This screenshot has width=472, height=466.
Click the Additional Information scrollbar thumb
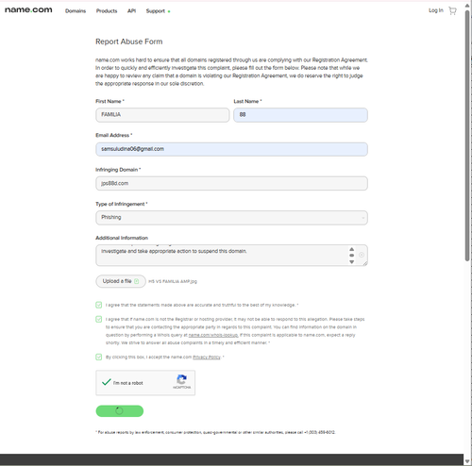(x=352, y=256)
